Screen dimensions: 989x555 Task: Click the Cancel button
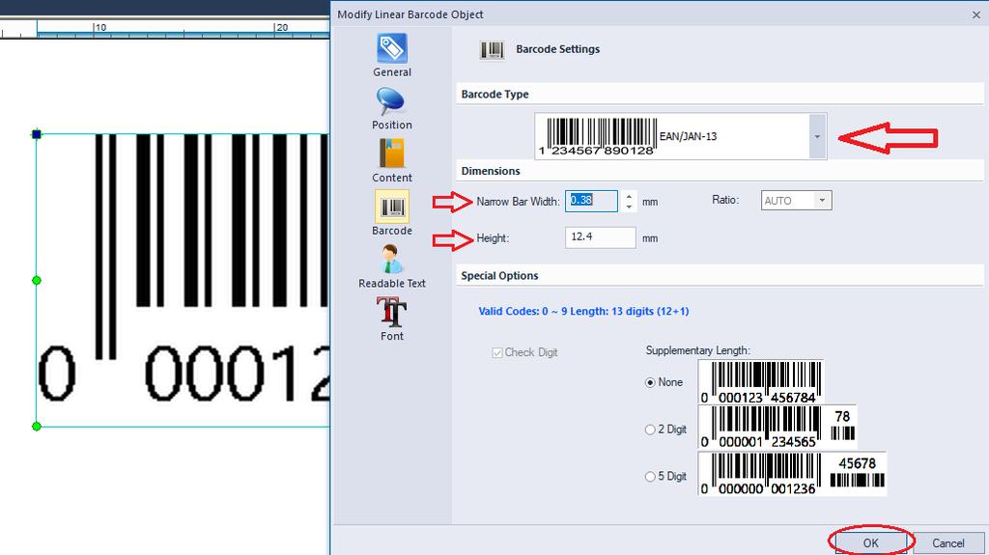point(948,543)
